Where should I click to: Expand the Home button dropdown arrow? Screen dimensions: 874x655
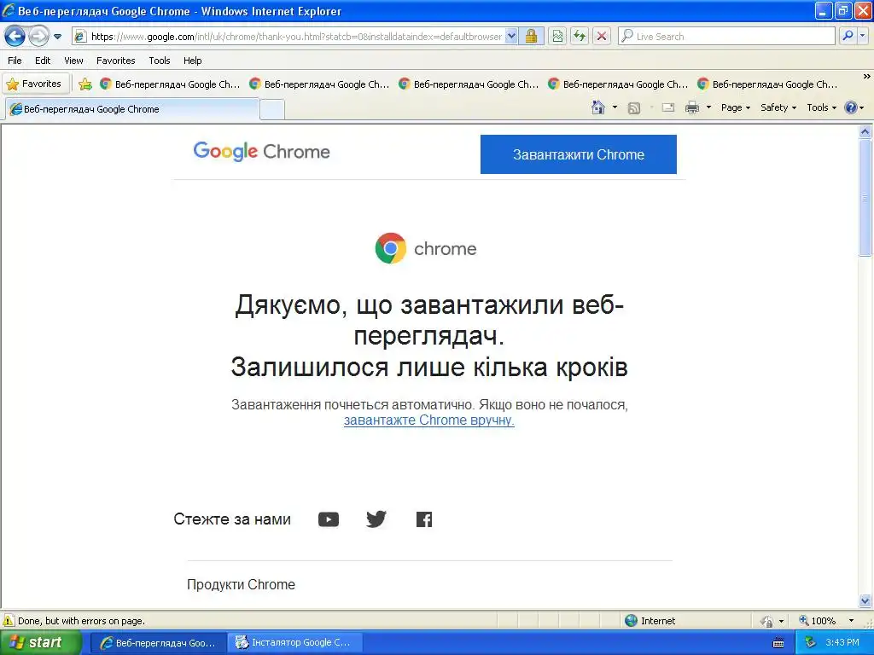coord(615,107)
